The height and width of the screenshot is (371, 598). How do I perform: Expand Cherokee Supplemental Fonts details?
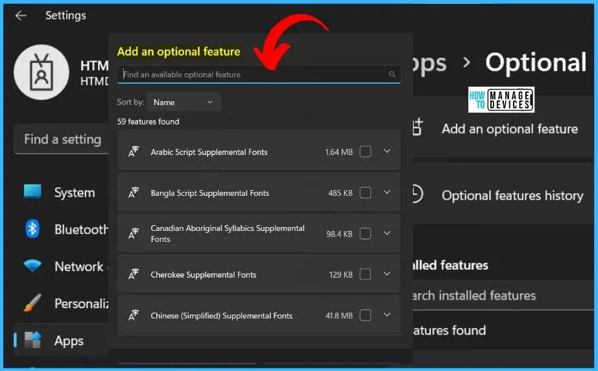point(387,274)
